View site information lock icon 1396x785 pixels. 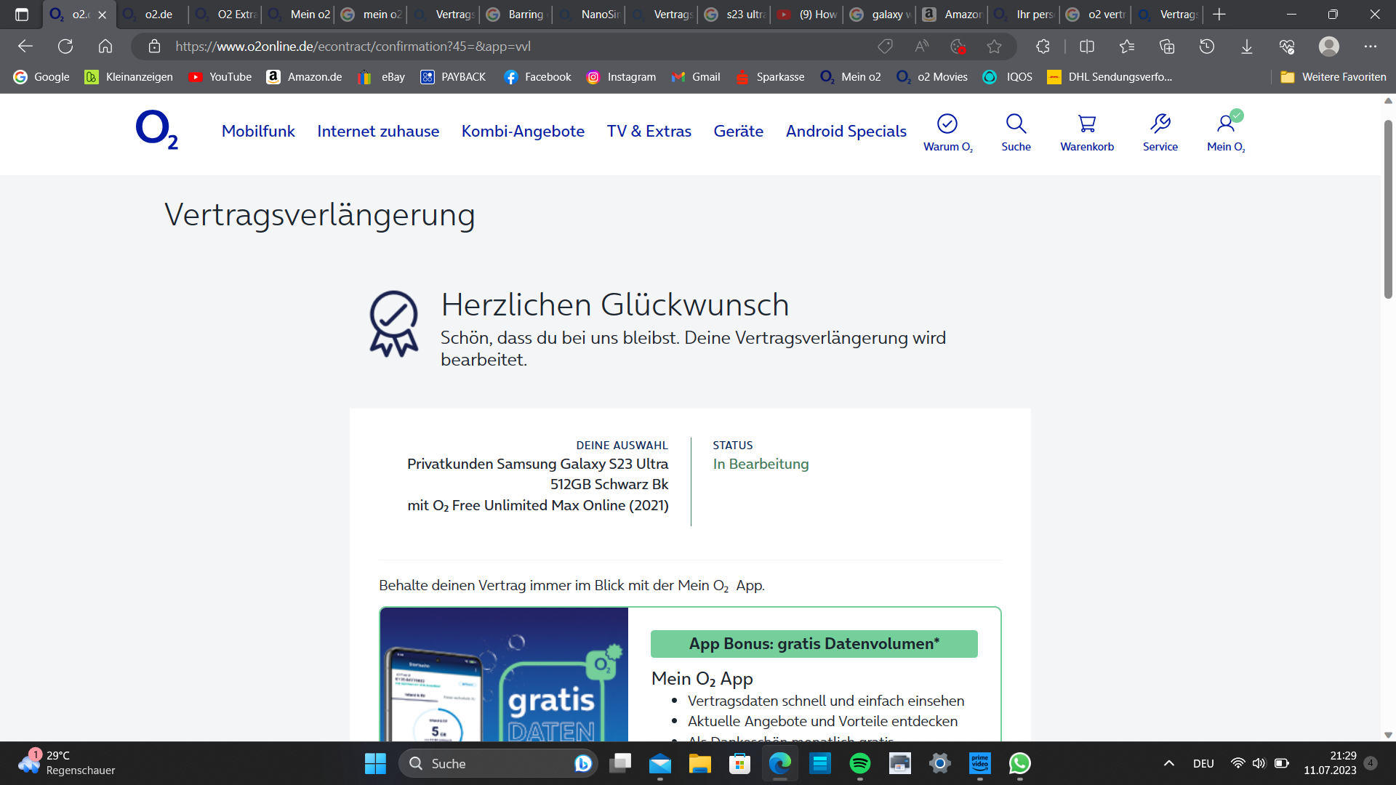(154, 47)
